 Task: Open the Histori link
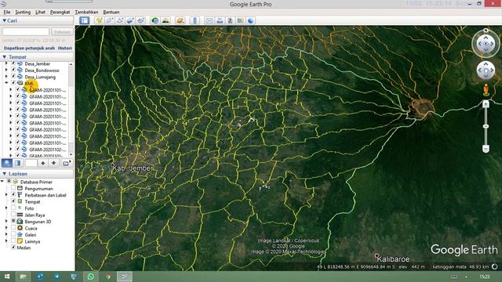[65, 48]
